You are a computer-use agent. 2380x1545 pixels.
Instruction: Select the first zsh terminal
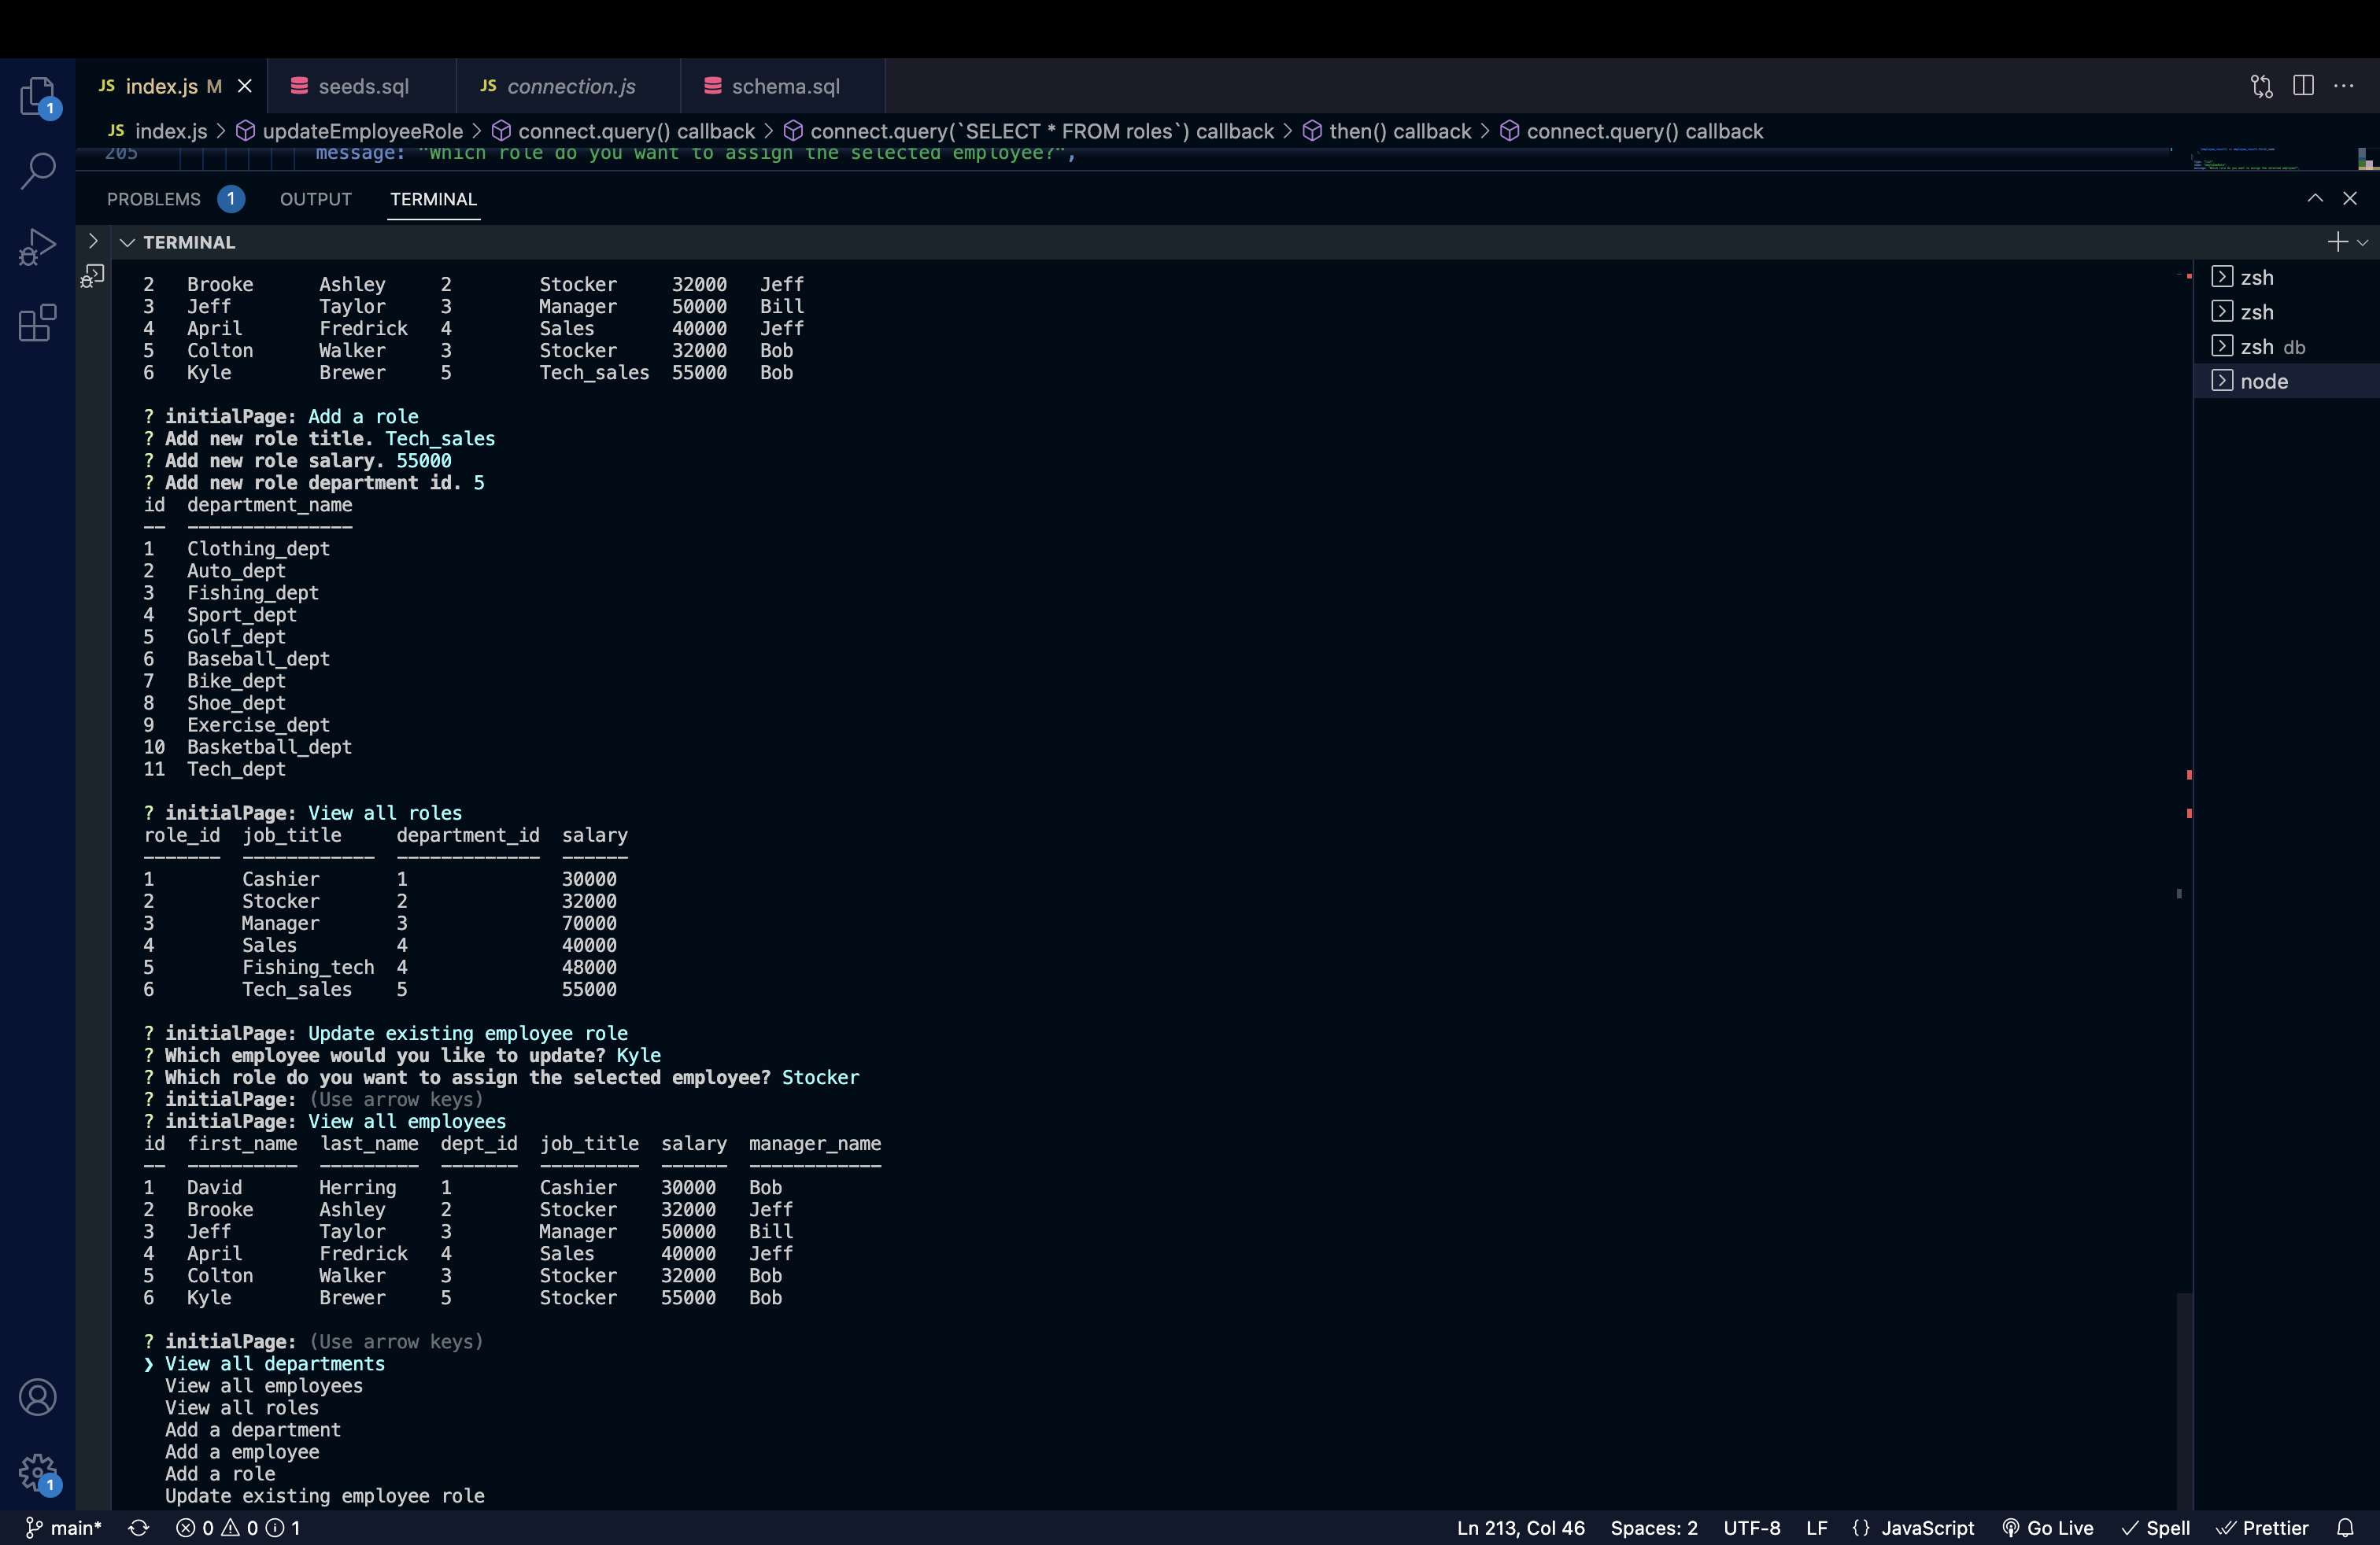2285,277
